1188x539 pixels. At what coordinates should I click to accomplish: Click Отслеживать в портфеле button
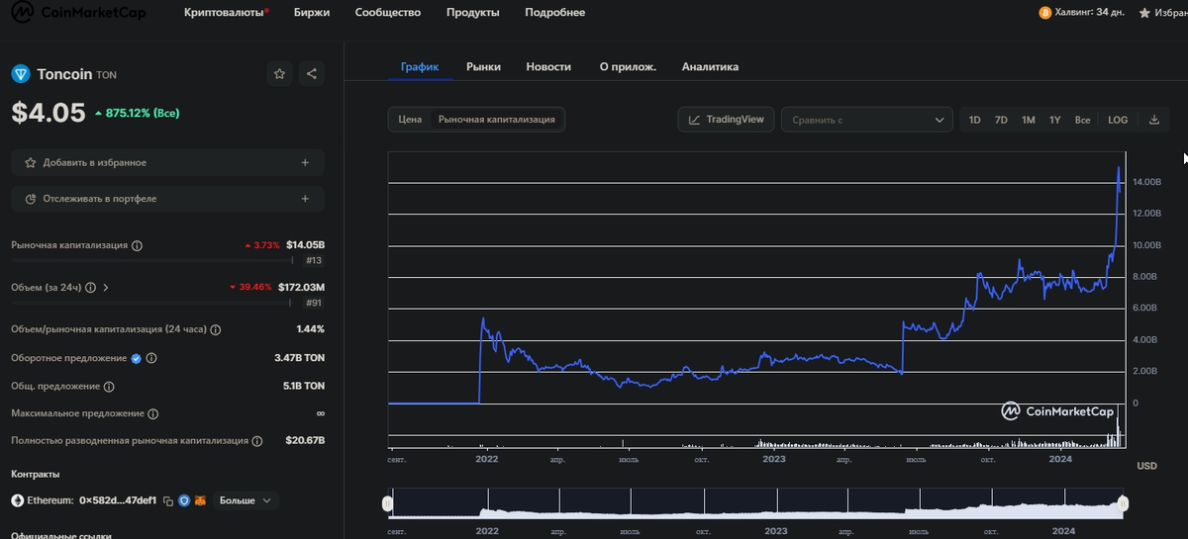pos(168,199)
